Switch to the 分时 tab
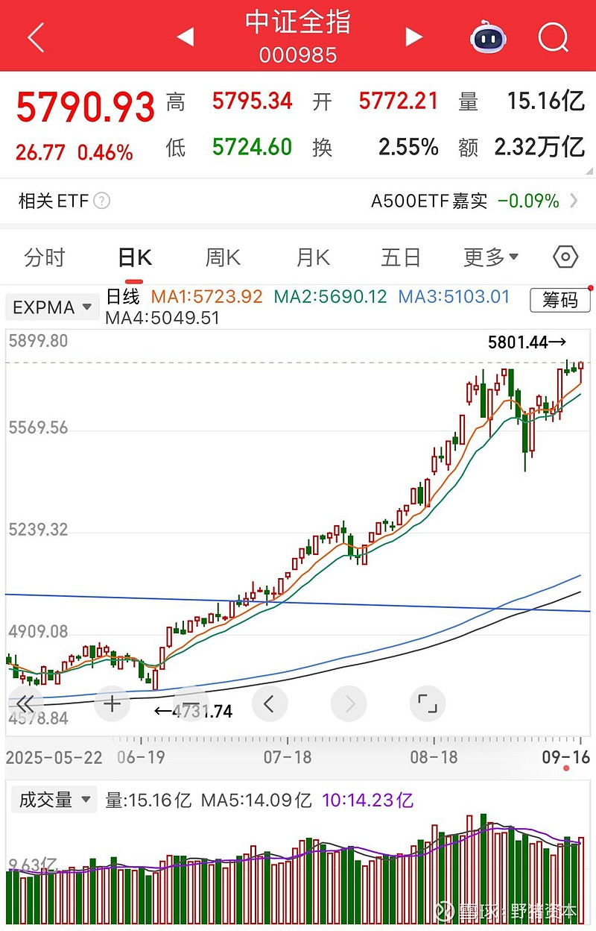 pos(46,257)
